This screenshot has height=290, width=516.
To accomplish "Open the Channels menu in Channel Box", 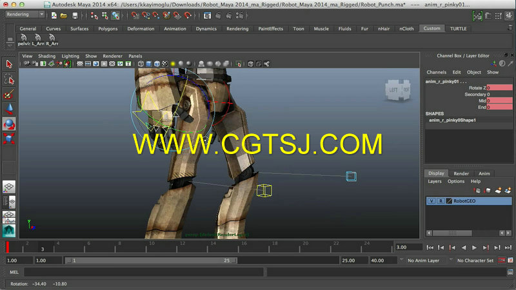I will [x=437, y=72].
